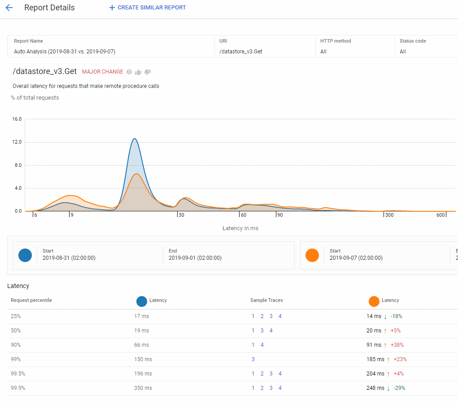Open sample trace 2 for 99.5% percentile
Image resolution: width=458 pixels, height=406 pixels.
point(262,374)
